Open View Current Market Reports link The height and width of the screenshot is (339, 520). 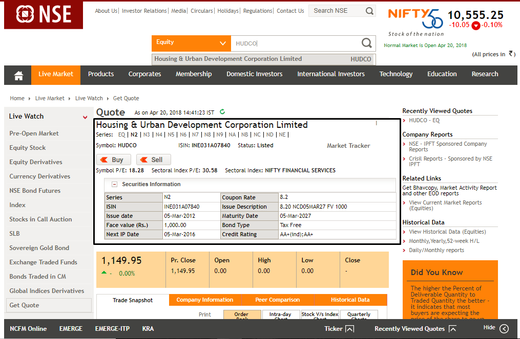point(445,205)
